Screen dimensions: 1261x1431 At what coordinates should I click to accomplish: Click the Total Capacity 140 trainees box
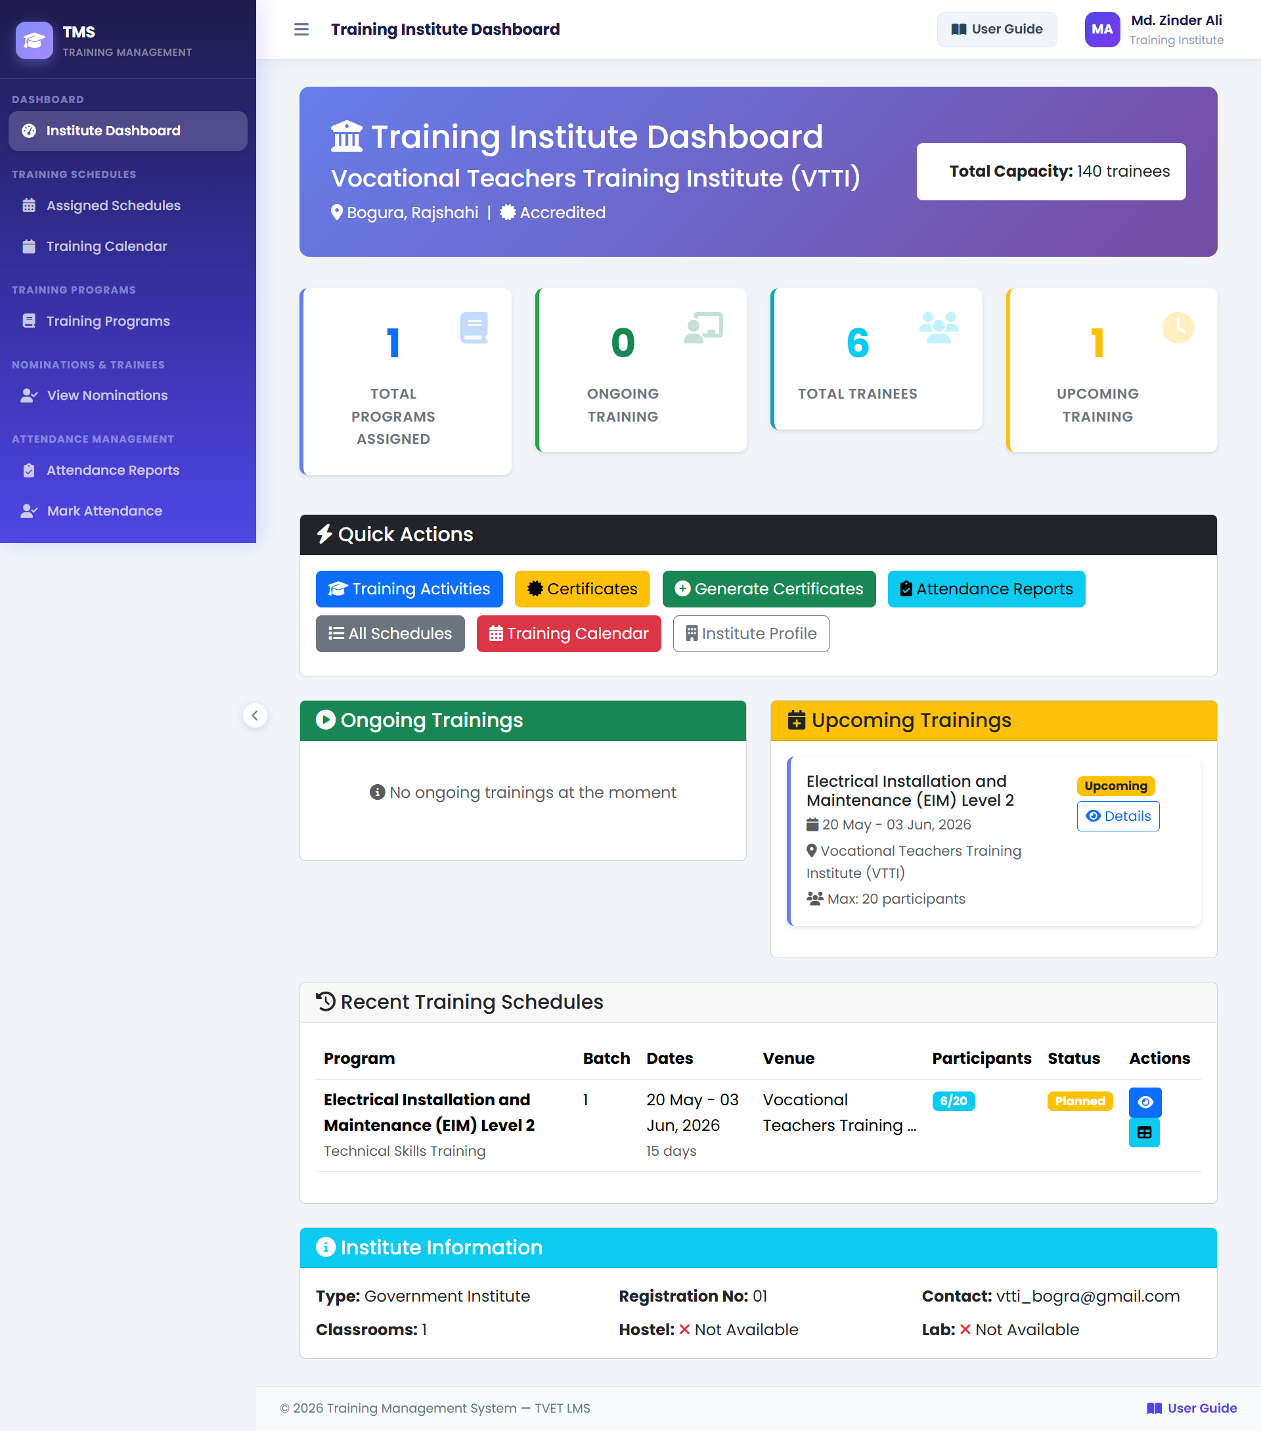1051,171
